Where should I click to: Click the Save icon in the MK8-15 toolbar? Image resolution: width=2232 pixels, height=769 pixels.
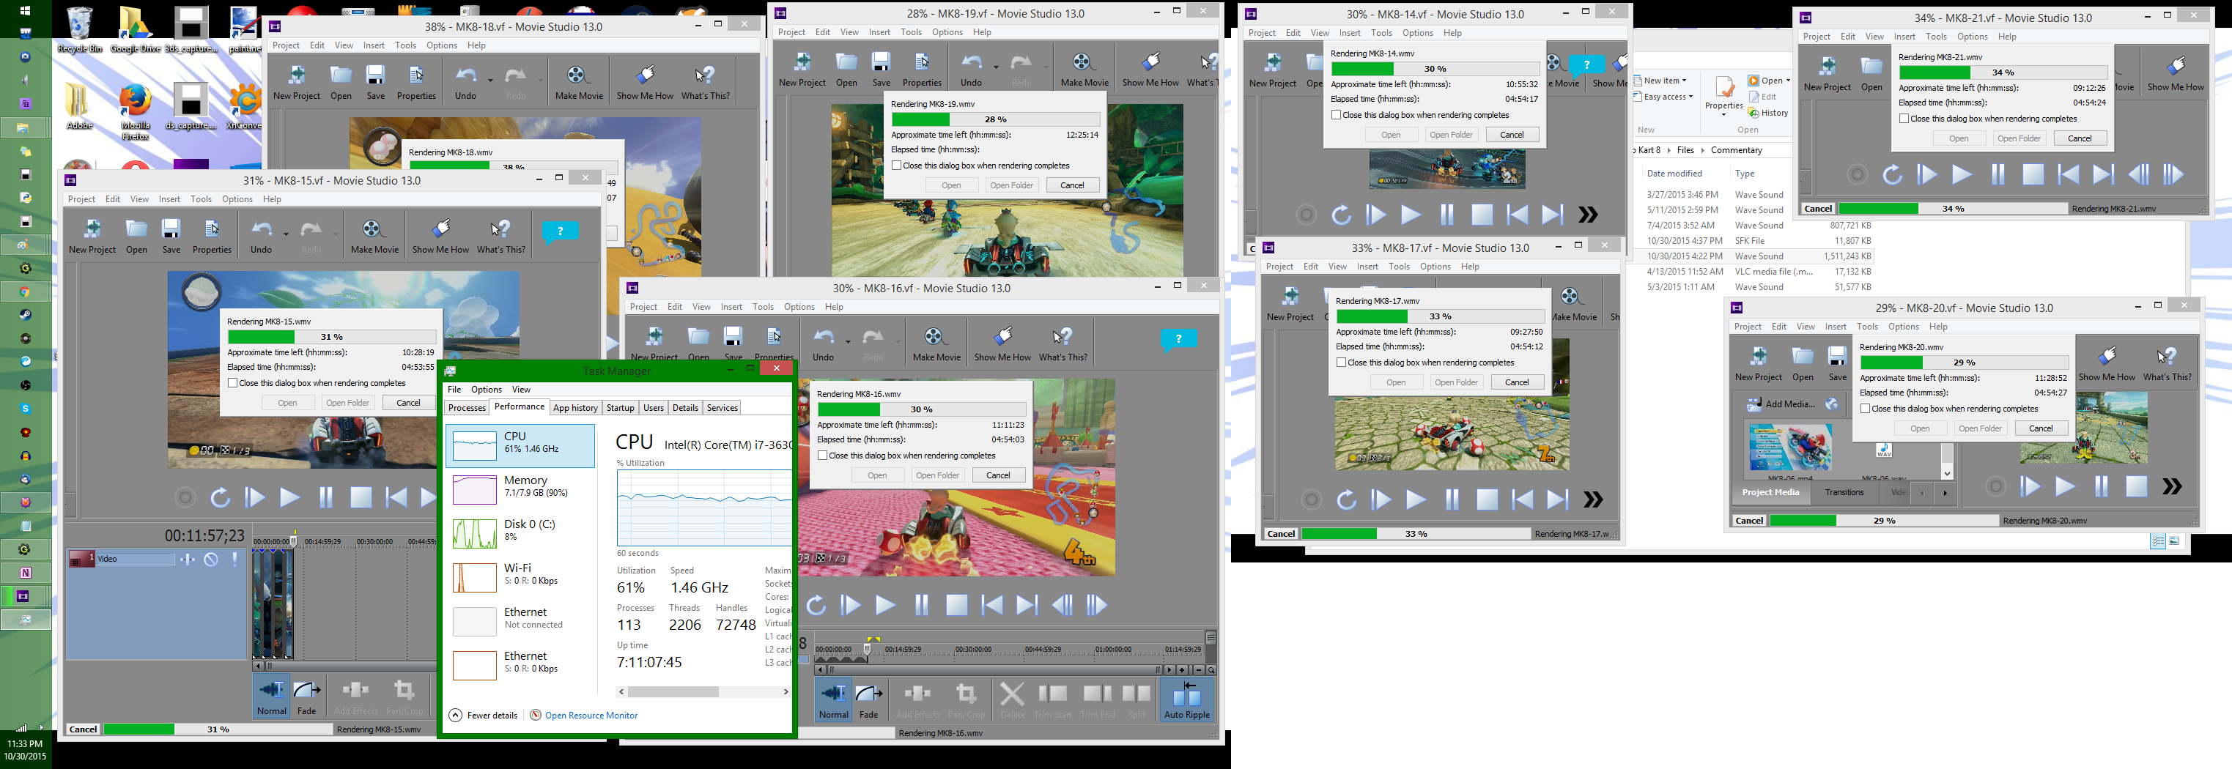[171, 234]
